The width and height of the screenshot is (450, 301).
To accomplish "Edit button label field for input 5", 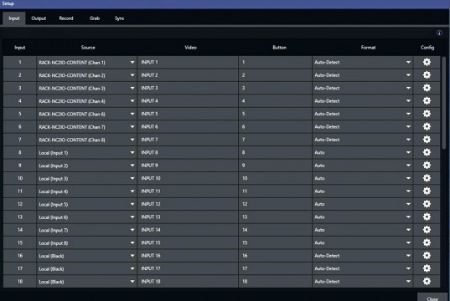I will [275, 114].
